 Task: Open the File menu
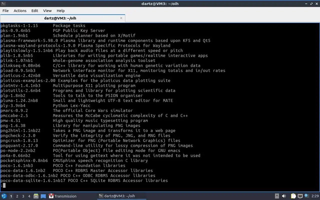(x=5, y=10)
